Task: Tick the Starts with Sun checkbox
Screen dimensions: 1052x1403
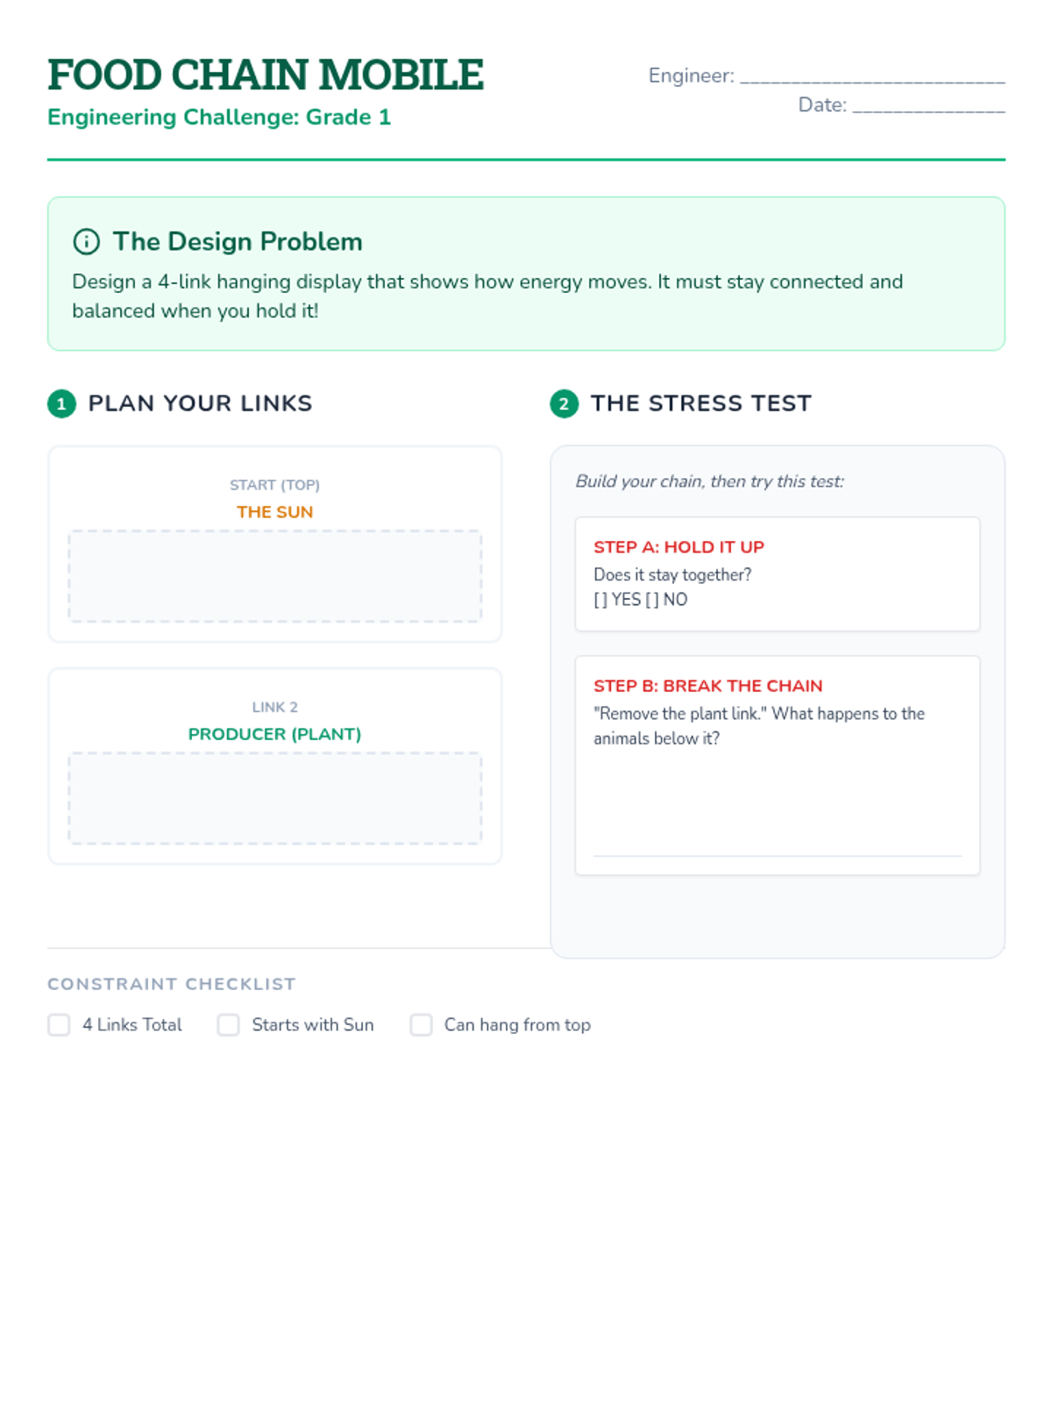Action: point(228,1025)
